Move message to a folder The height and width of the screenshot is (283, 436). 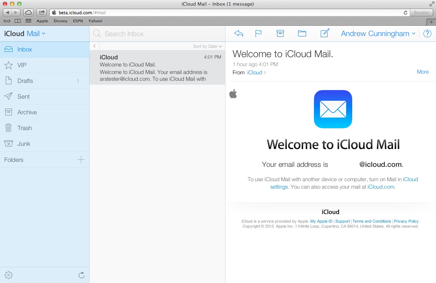[x=302, y=33]
